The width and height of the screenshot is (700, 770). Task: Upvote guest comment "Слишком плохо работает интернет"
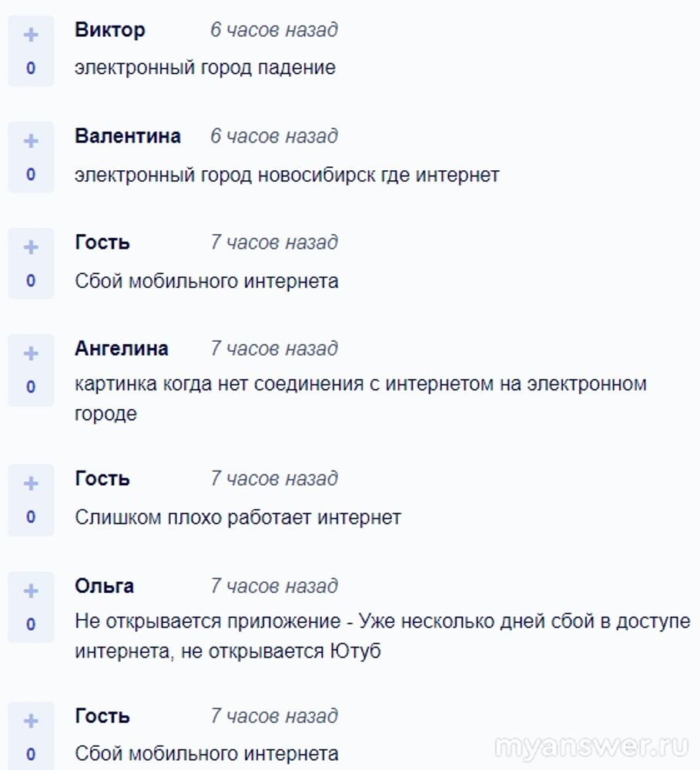tap(31, 484)
